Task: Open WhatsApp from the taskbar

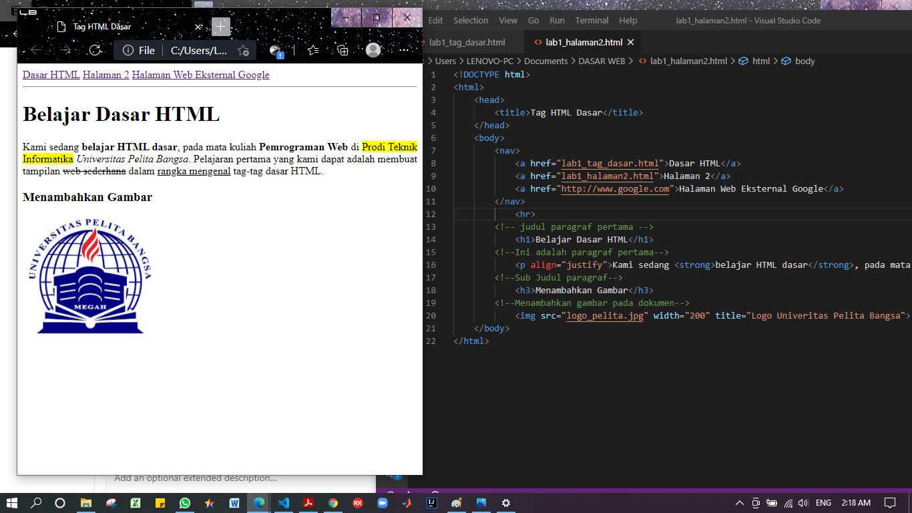Action: (x=185, y=503)
